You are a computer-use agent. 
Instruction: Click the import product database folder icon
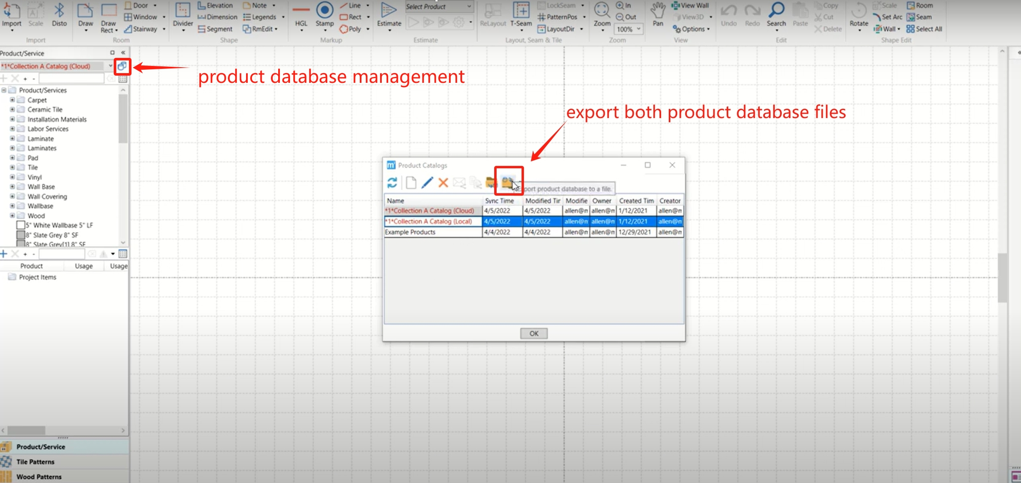click(490, 183)
